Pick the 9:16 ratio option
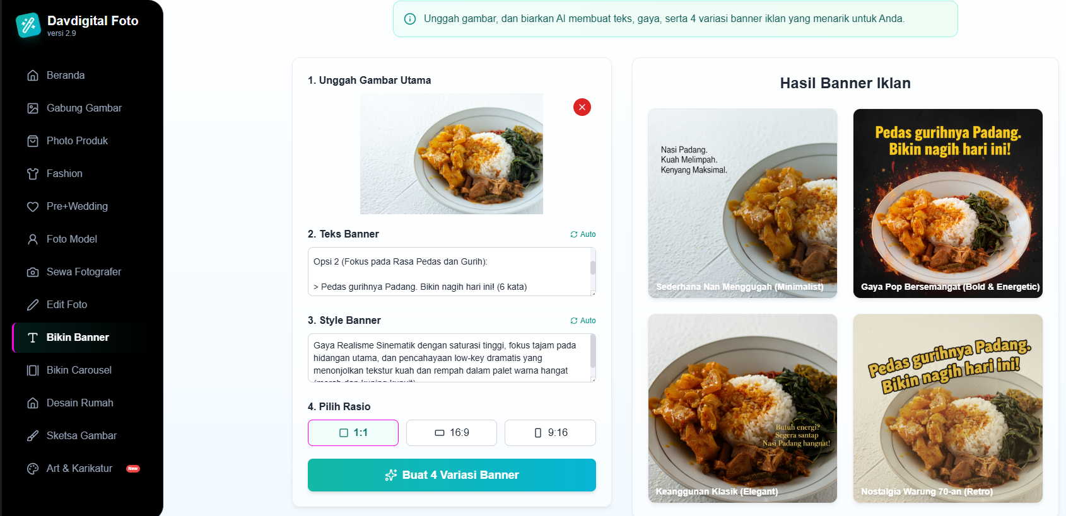1066x516 pixels. pyautogui.click(x=550, y=433)
